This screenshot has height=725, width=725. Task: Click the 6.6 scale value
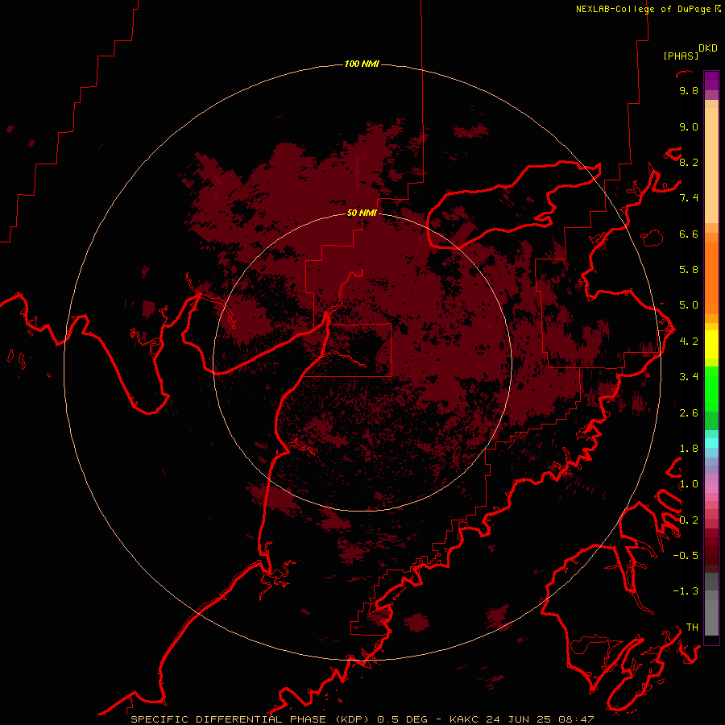click(x=689, y=234)
